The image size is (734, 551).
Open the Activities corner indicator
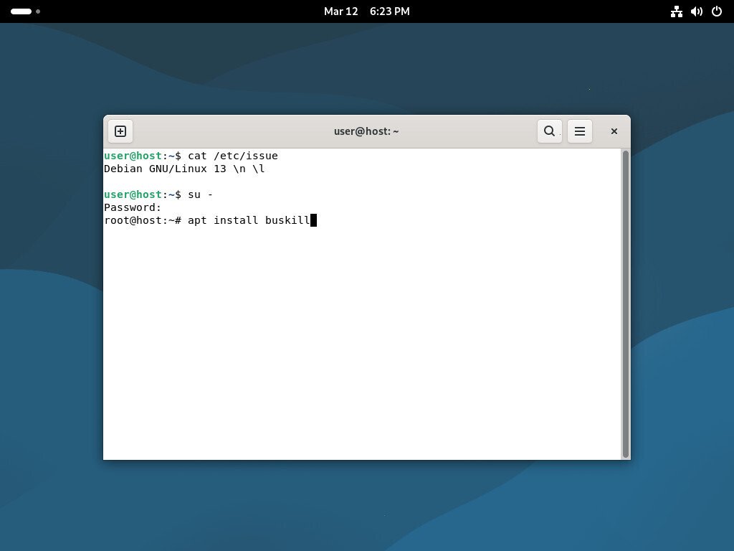(19, 11)
